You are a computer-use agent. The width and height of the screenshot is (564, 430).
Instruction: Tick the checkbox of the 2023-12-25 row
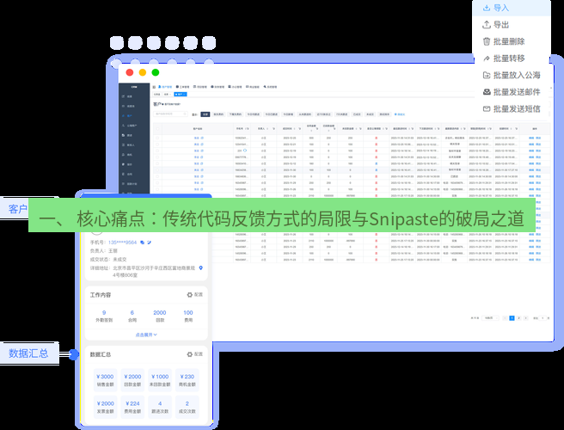pyautogui.click(x=157, y=138)
